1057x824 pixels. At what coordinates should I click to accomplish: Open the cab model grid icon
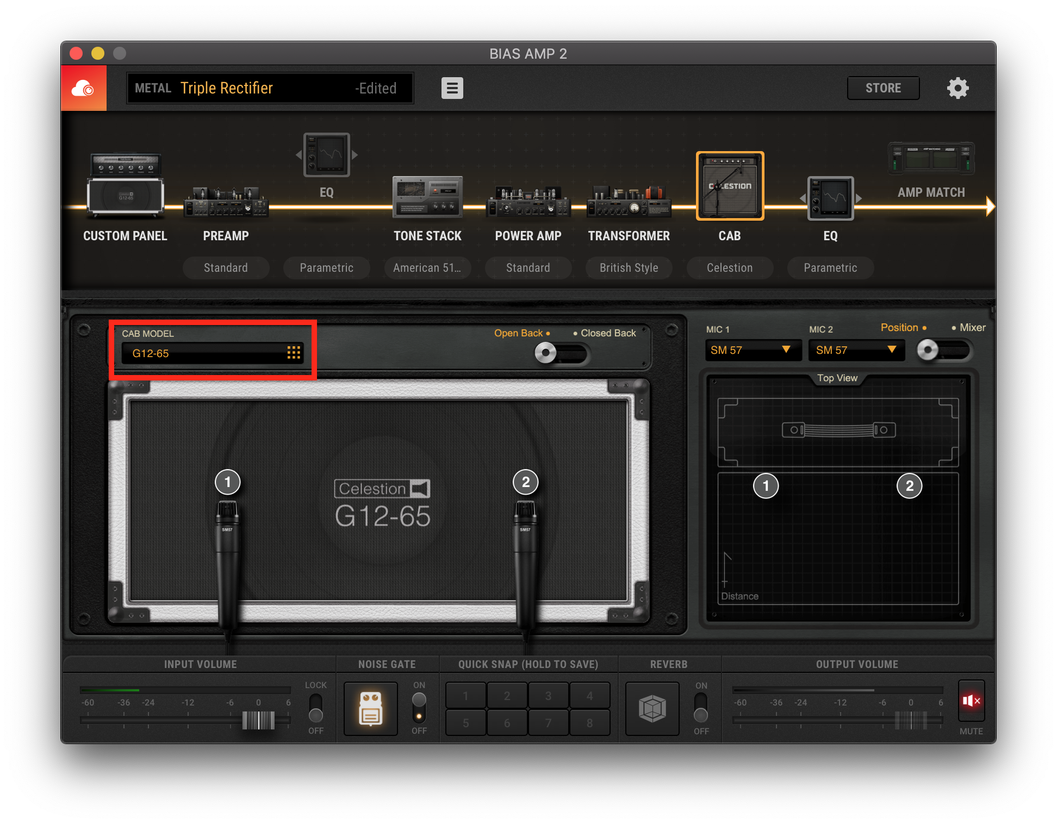coord(294,353)
